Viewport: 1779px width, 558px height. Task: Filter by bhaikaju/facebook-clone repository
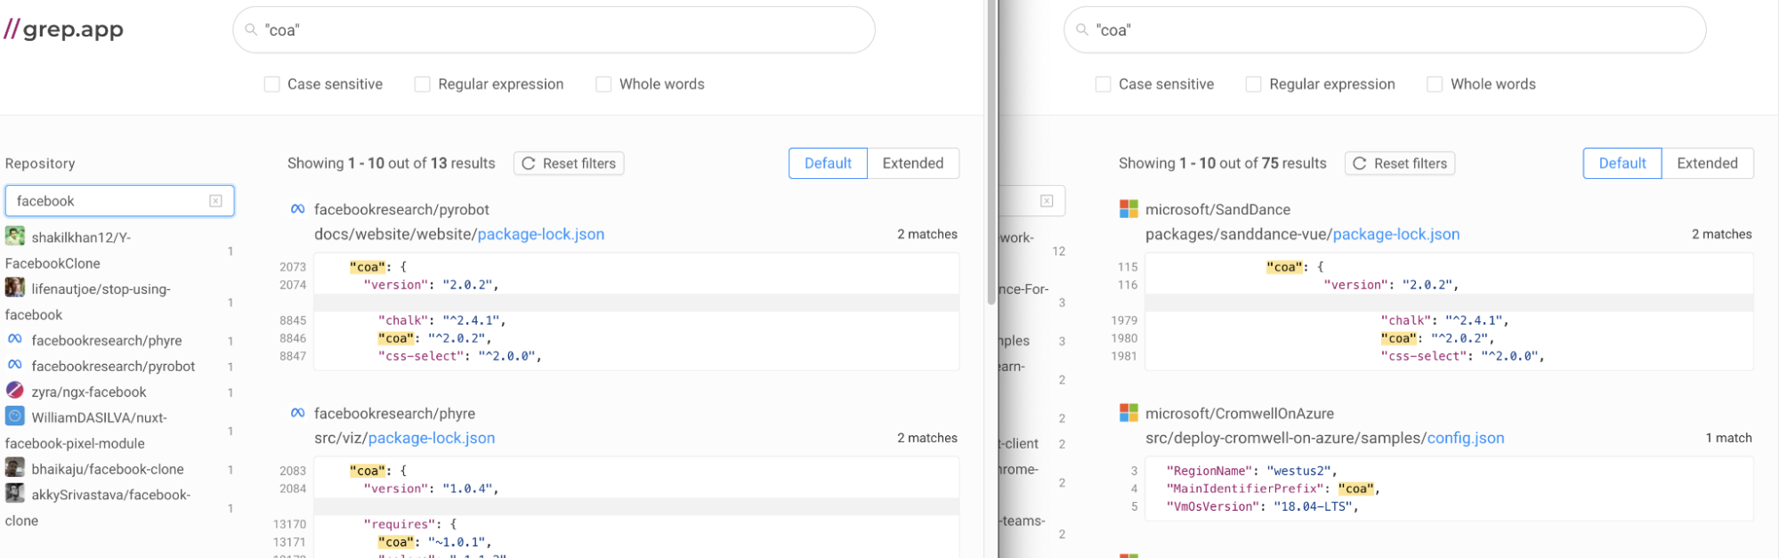click(107, 469)
